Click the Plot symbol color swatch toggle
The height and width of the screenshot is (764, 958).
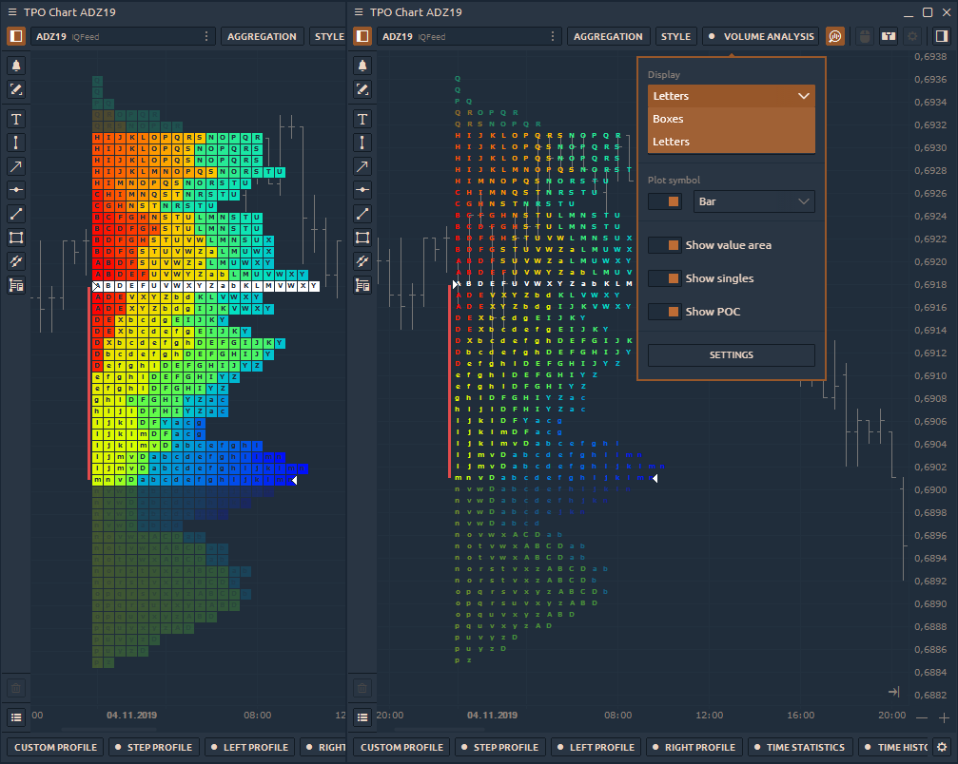pyautogui.click(x=665, y=201)
